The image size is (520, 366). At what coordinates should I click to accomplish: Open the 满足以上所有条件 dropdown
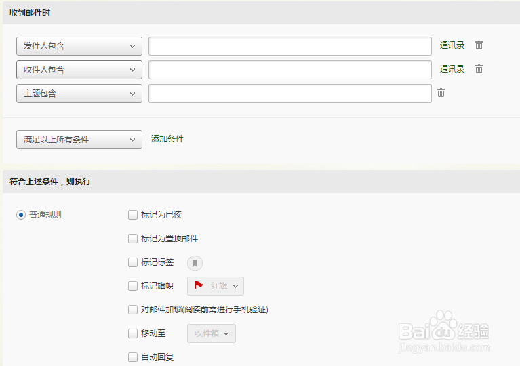point(79,140)
